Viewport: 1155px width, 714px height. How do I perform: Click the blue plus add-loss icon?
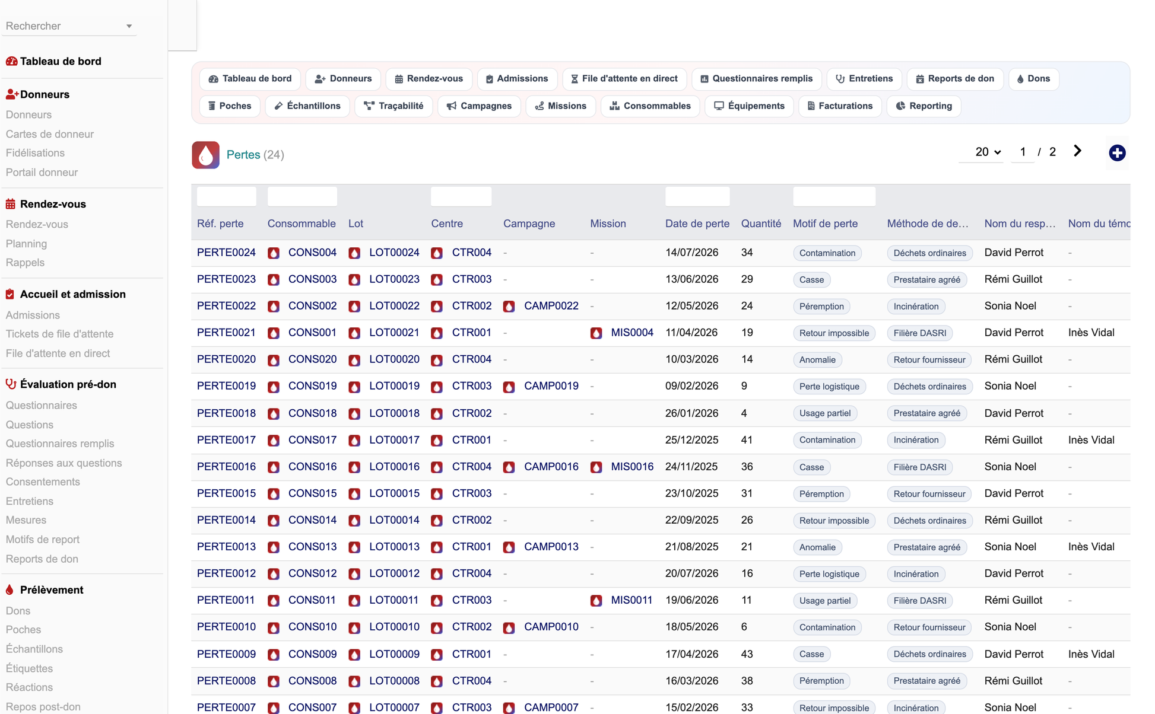[x=1117, y=153]
